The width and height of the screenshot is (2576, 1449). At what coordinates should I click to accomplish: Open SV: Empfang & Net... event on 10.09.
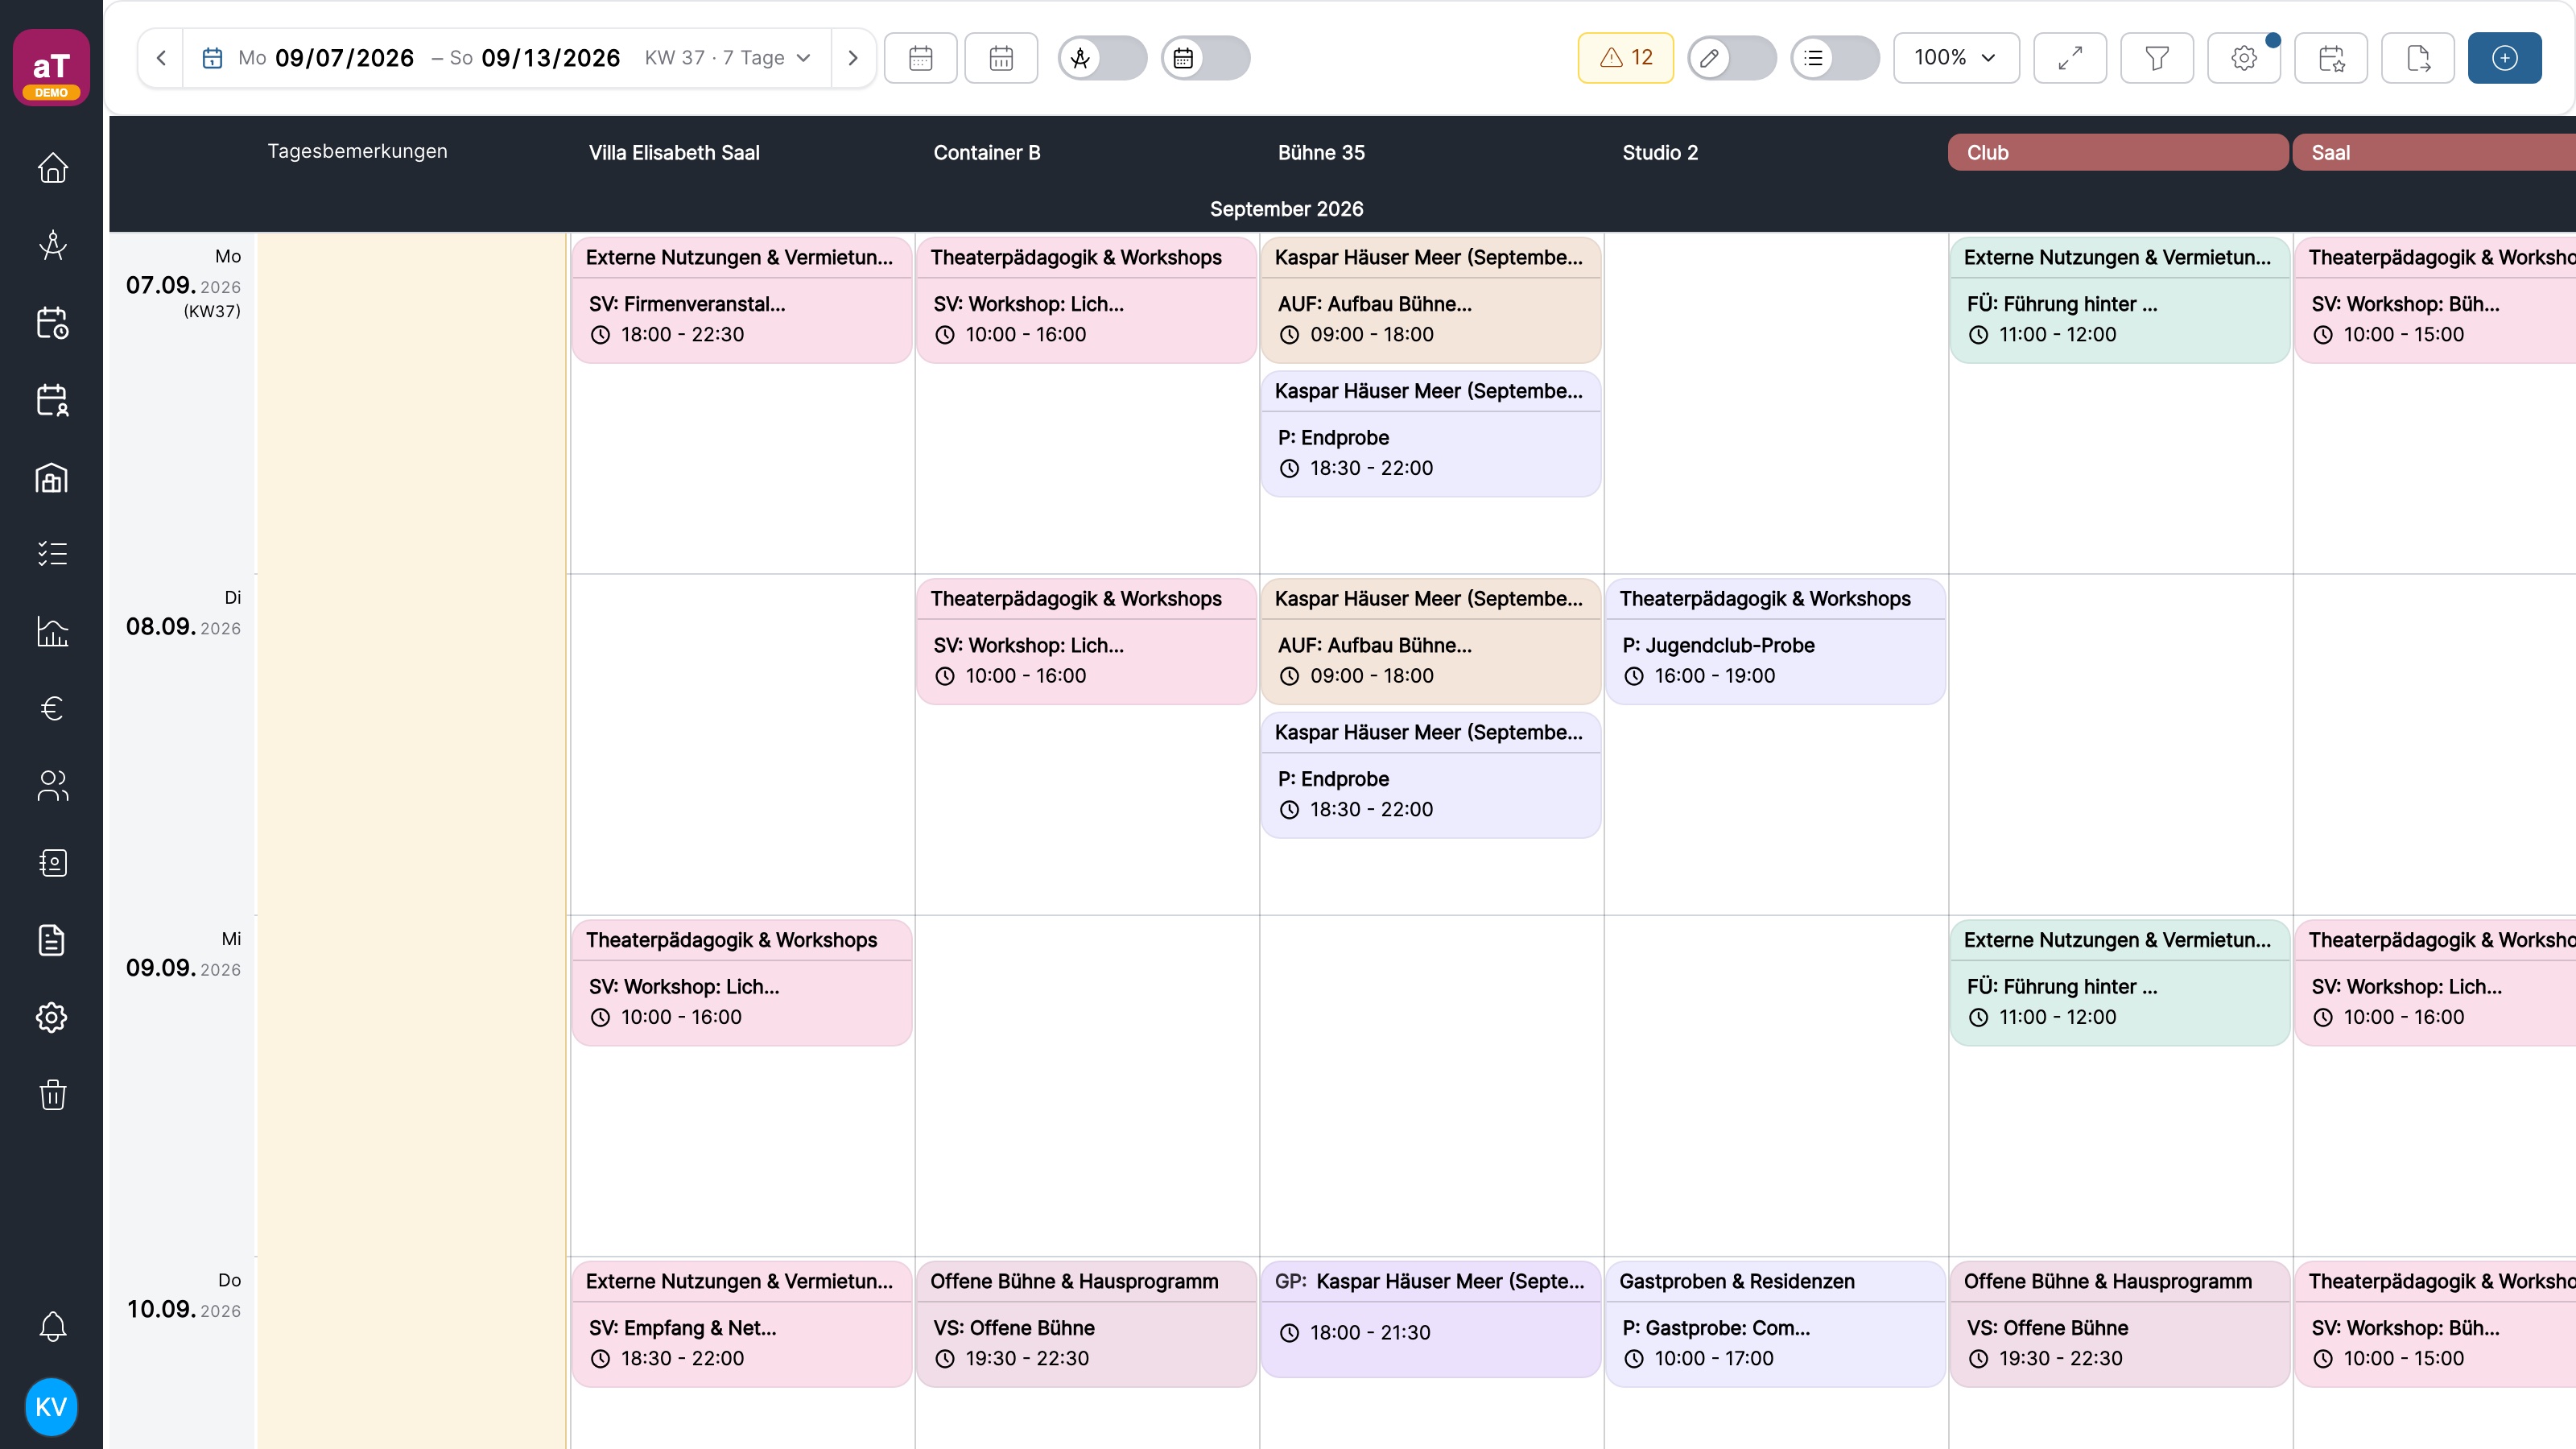click(742, 1324)
